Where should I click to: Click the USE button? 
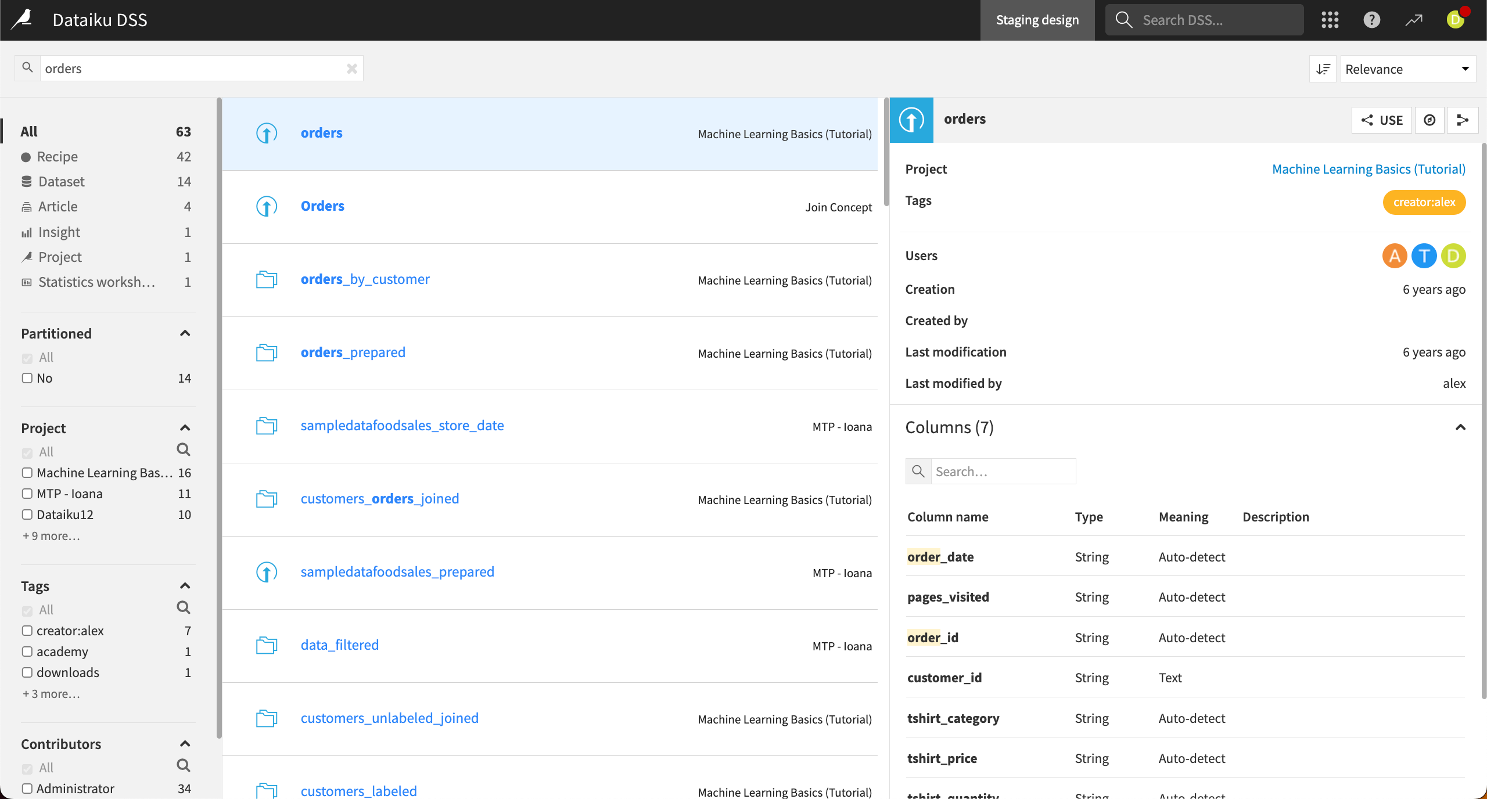click(x=1381, y=120)
